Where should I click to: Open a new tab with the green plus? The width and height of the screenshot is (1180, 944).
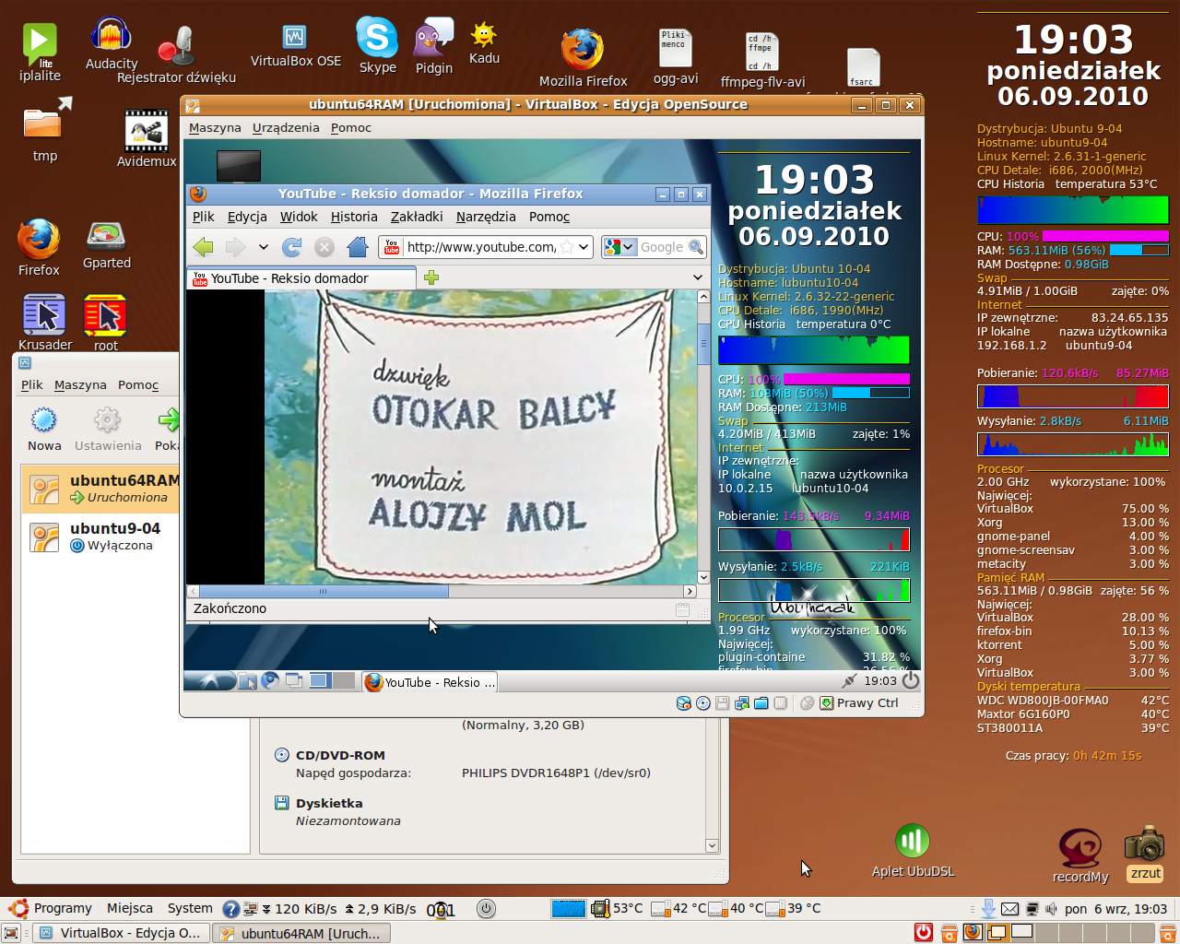[431, 277]
